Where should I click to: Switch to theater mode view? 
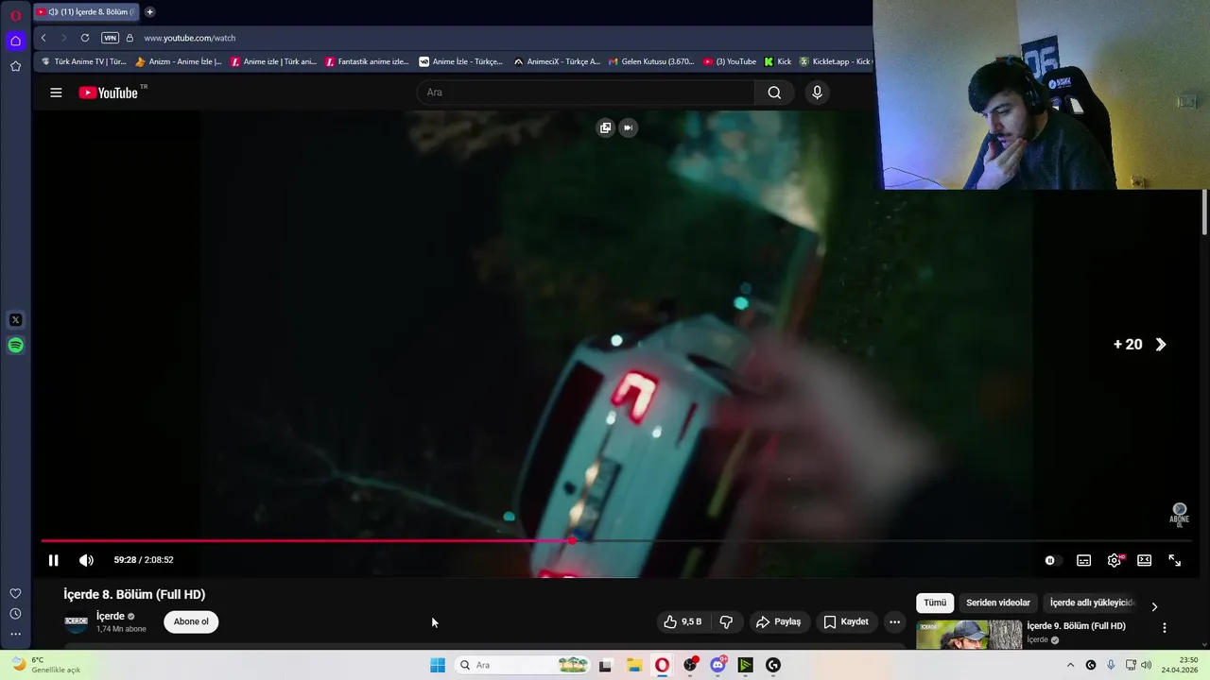click(1144, 560)
